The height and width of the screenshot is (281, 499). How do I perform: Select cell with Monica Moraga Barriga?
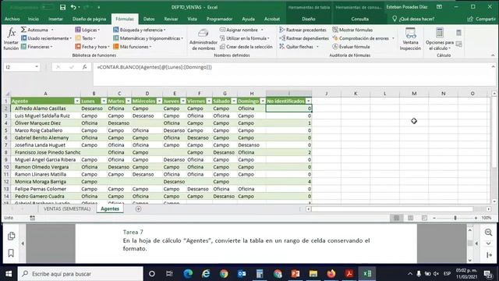point(45,182)
